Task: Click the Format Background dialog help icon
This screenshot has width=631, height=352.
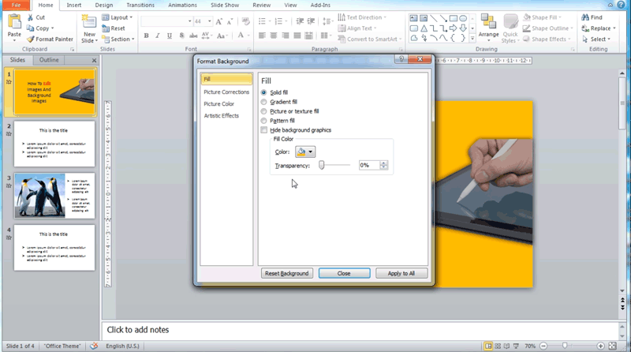Action: pos(401,60)
